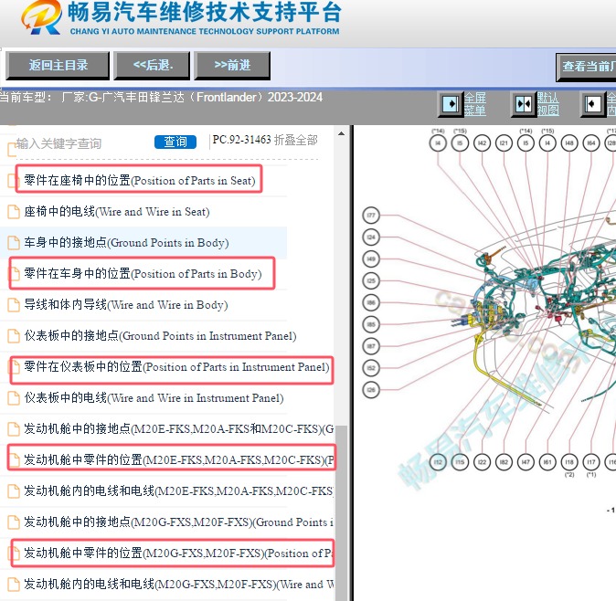This screenshot has width=616, height=601.
Task: Click the 全屏菜单 text link
Action: [475, 104]
